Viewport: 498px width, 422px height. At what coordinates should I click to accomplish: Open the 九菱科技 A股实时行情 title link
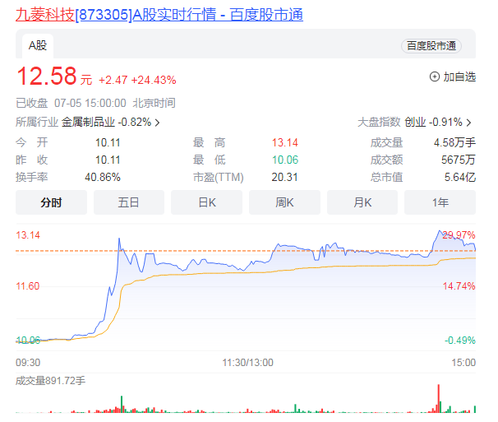(x=159, y=15)
